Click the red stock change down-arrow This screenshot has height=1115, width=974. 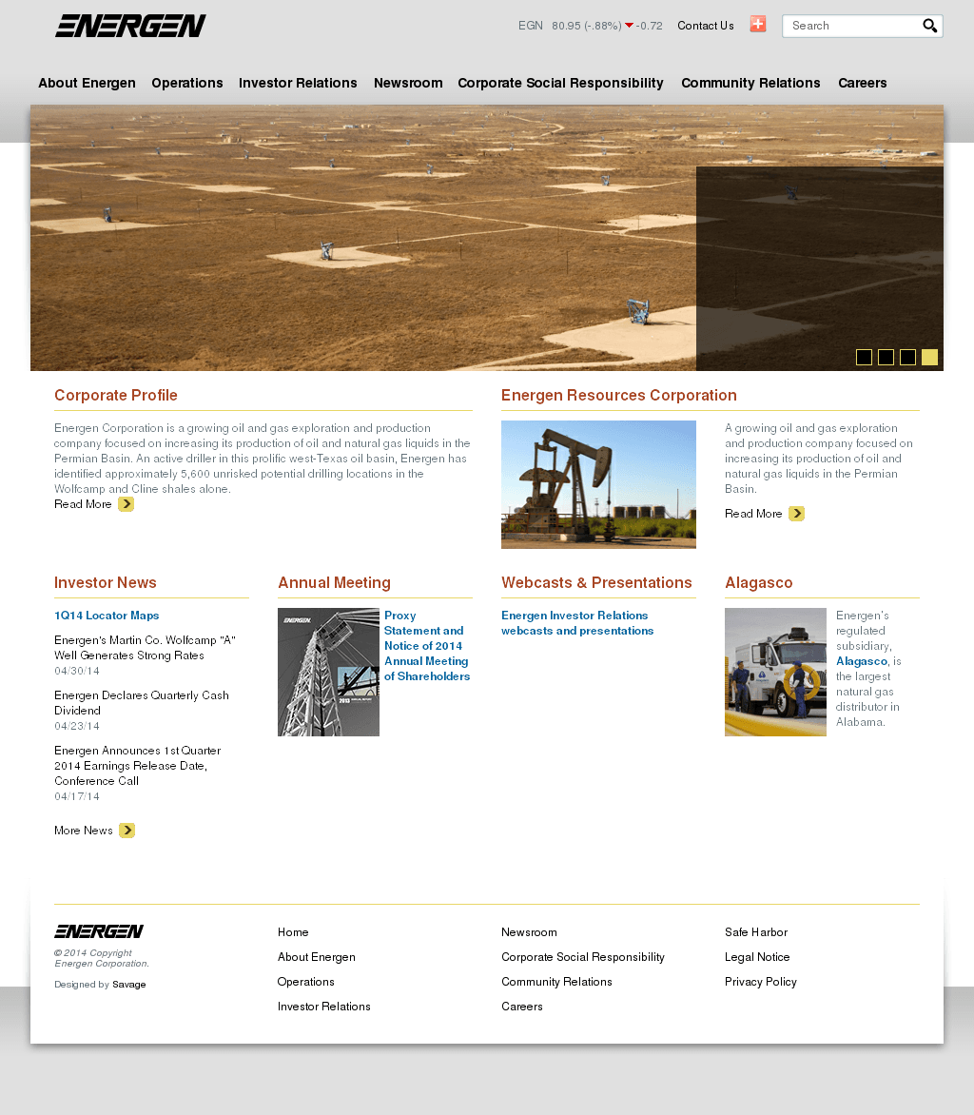click(x=629, y=26)
